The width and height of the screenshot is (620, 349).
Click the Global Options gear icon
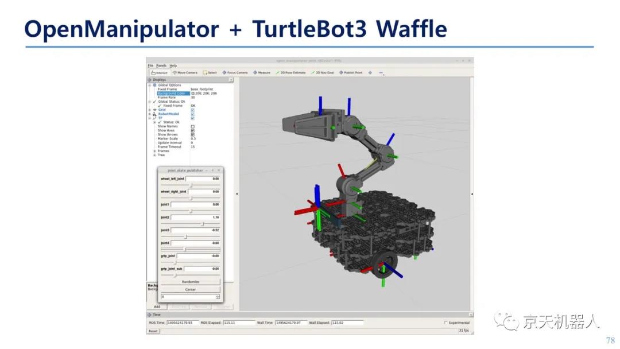tap(154, 85)
